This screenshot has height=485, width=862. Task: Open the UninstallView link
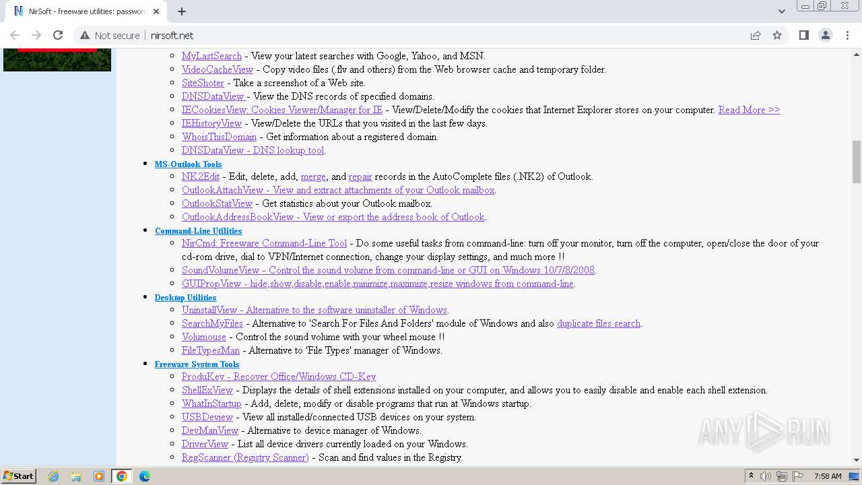pyautogui.click(x=314, y=310)
